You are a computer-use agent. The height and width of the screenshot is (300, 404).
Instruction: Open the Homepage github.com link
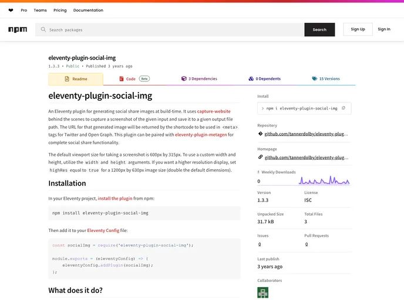[x=307, y=158]
